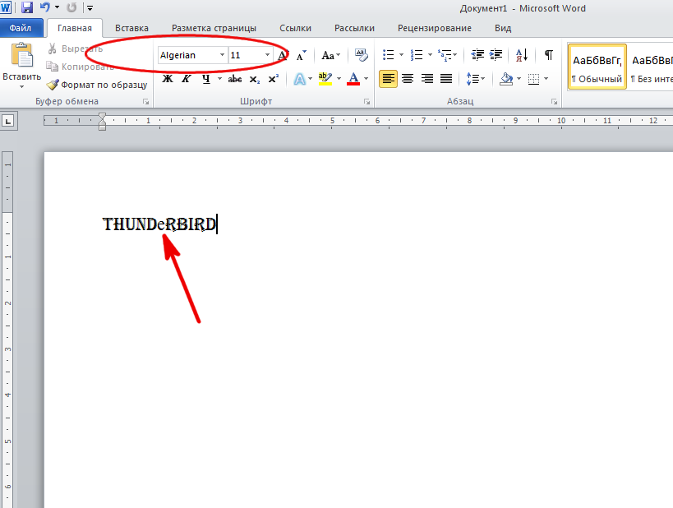Toggle underline Ч formatting

pos(206,79)
